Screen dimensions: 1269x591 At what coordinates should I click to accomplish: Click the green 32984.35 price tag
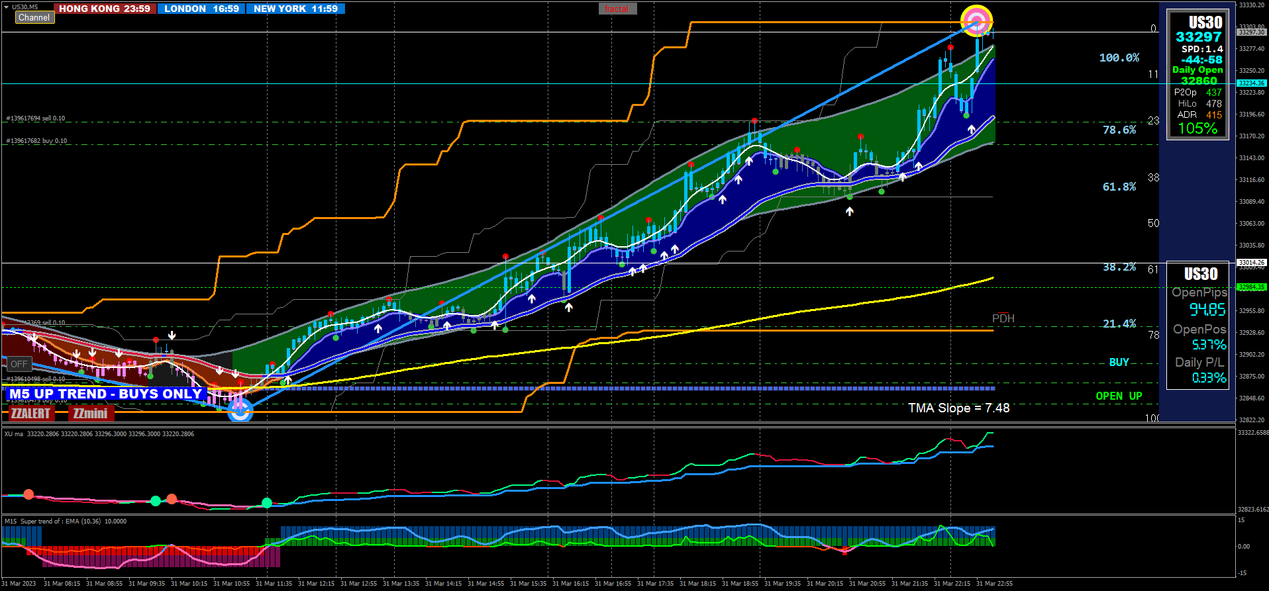click(1251, 287)
